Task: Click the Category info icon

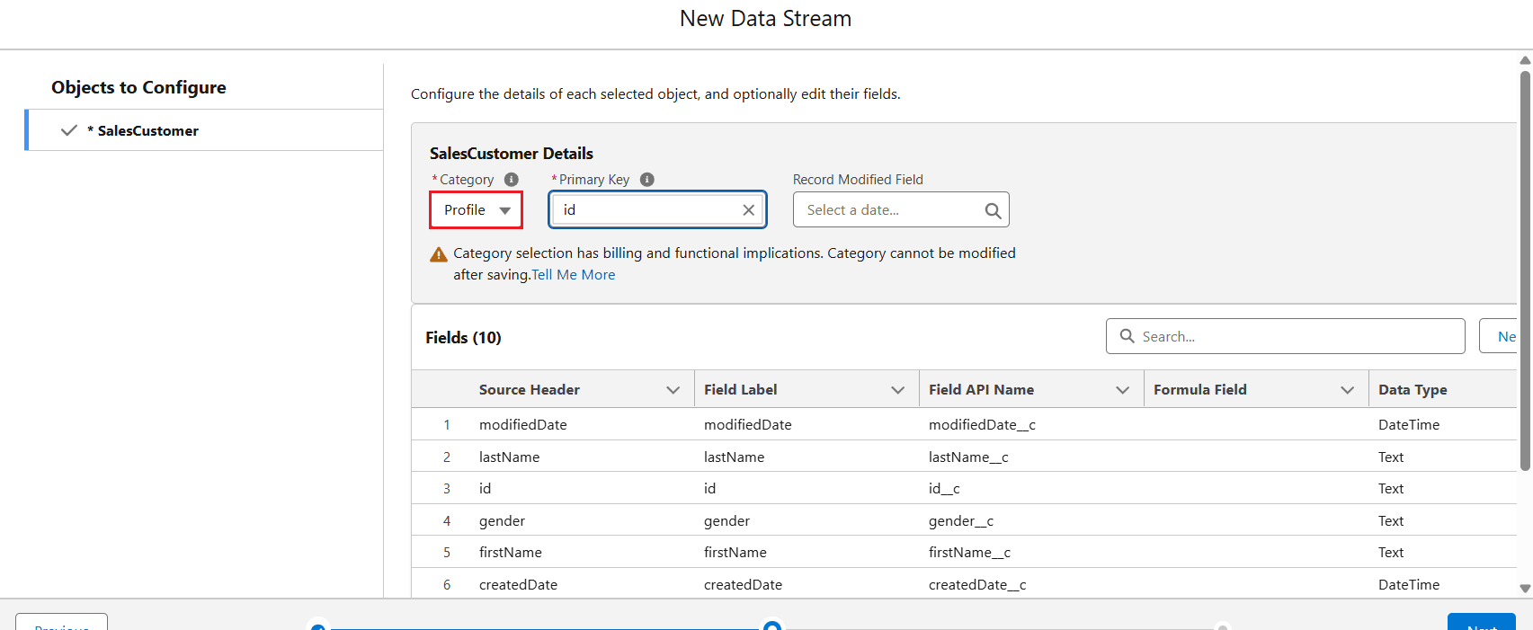Action: point(512,180)
